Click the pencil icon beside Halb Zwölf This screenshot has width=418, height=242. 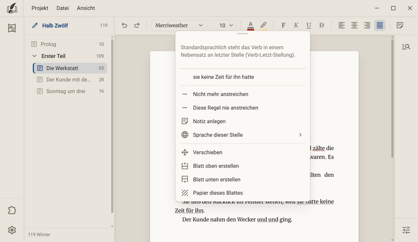click(x=34, y=26)
